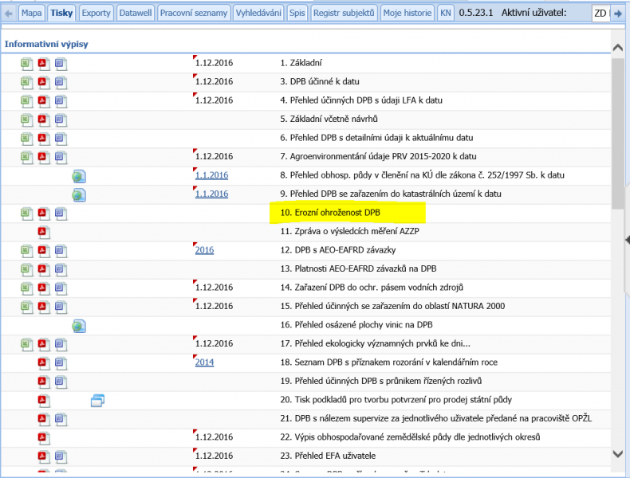Open Word export for 1. Základní
The height and width of the screenshot is (478, 630).
tap(61, 63)
